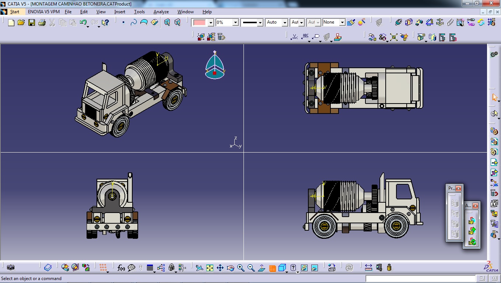501x283 pixels.
Task: Open the transparency 0% dropdown
Action: (x=235, y=22)
